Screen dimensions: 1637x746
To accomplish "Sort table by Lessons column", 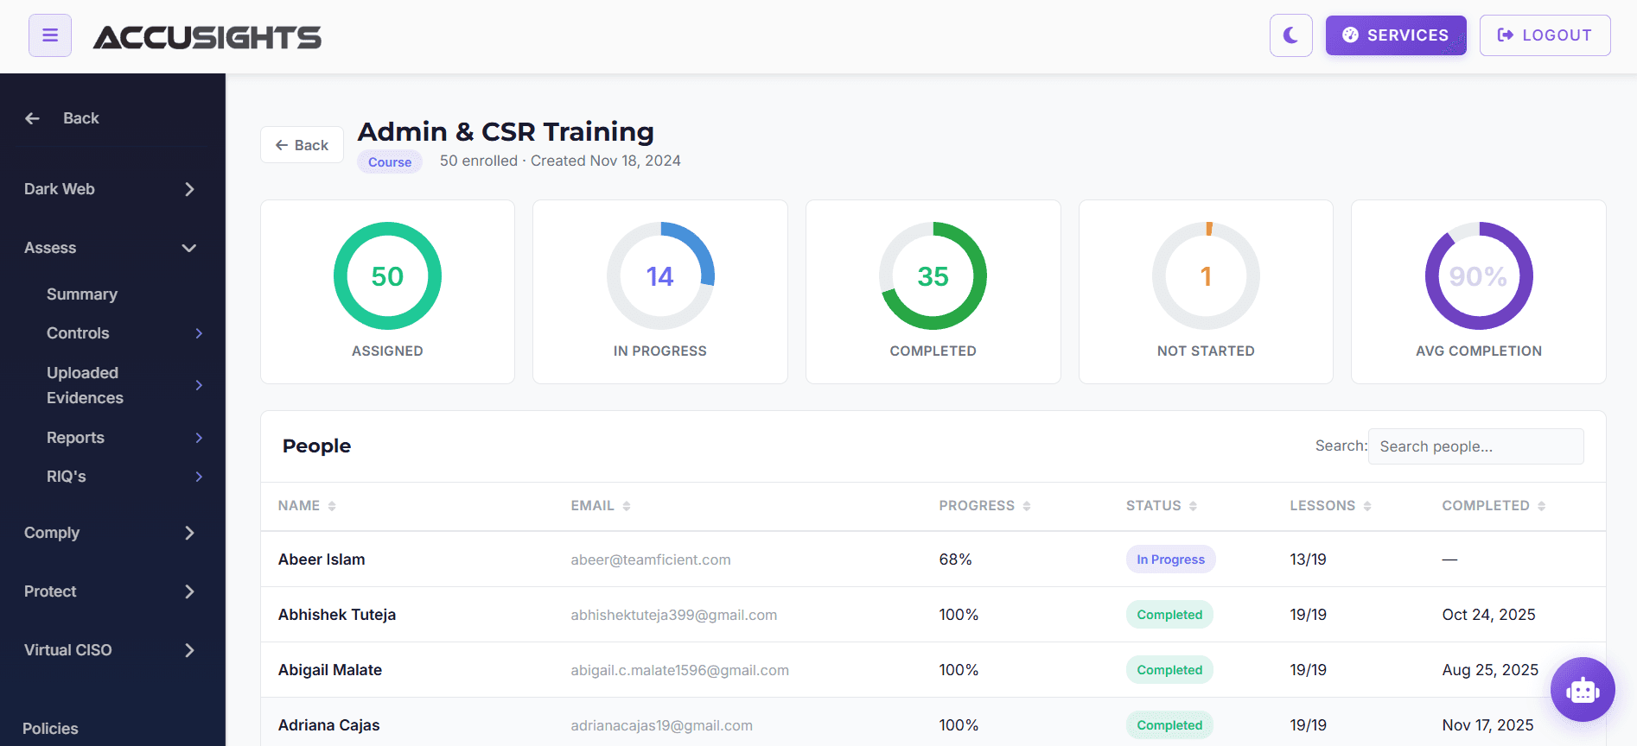I will pos(1330,506).
